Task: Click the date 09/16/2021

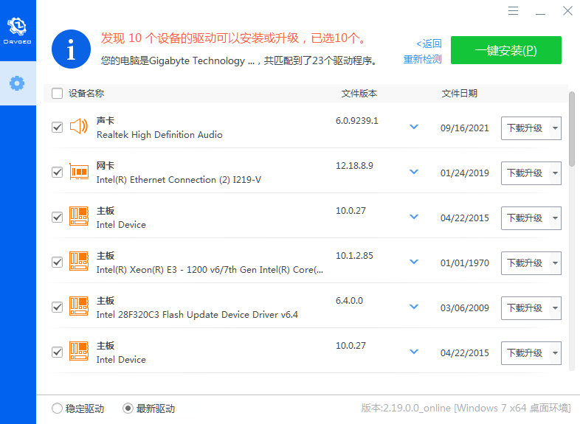Action: pyautogui.click(x=465, y=128)
